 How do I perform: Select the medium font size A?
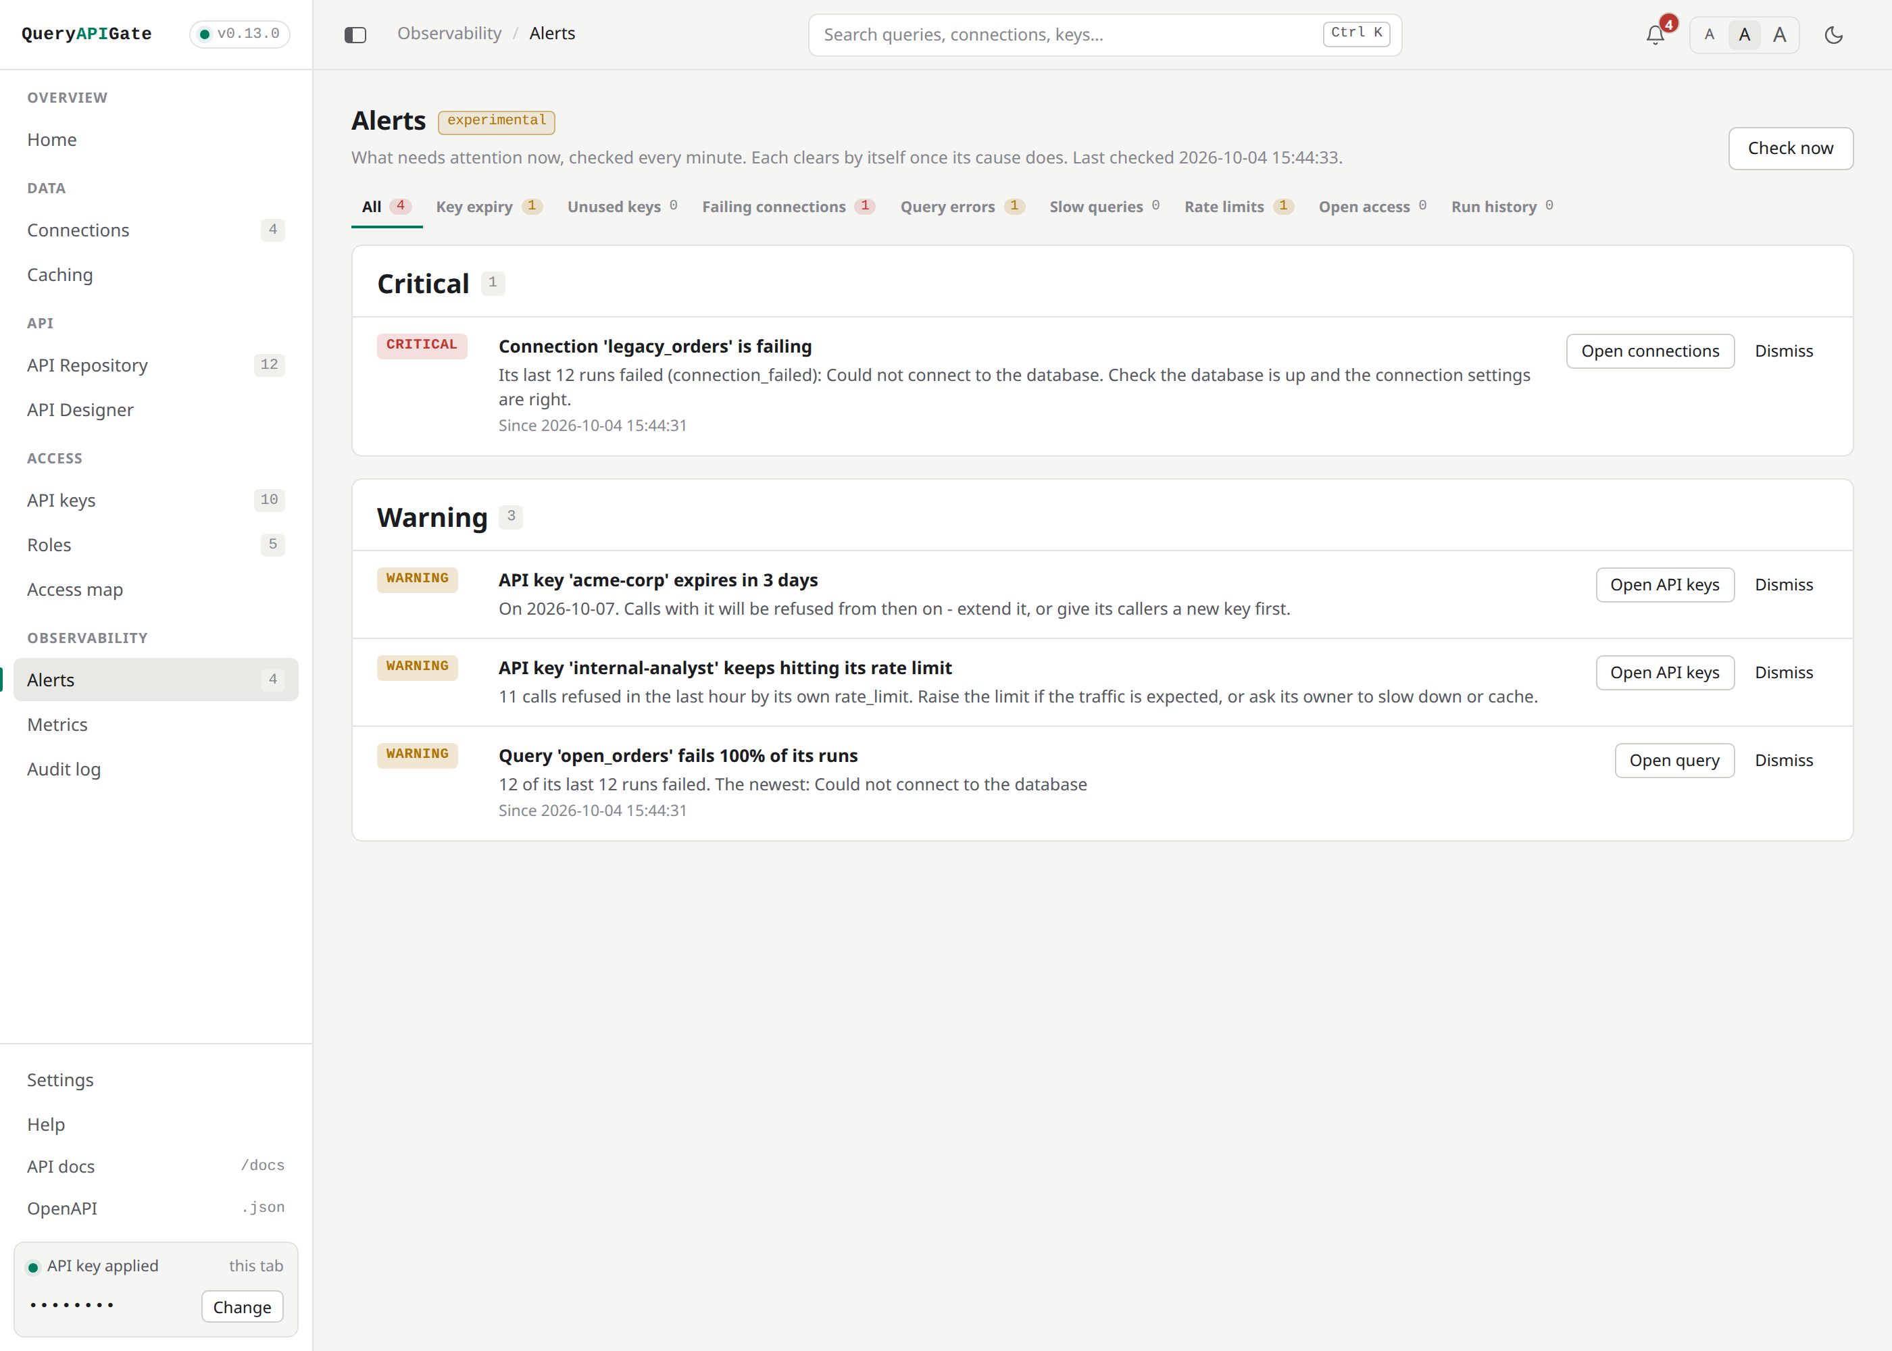coord(1745,34)
